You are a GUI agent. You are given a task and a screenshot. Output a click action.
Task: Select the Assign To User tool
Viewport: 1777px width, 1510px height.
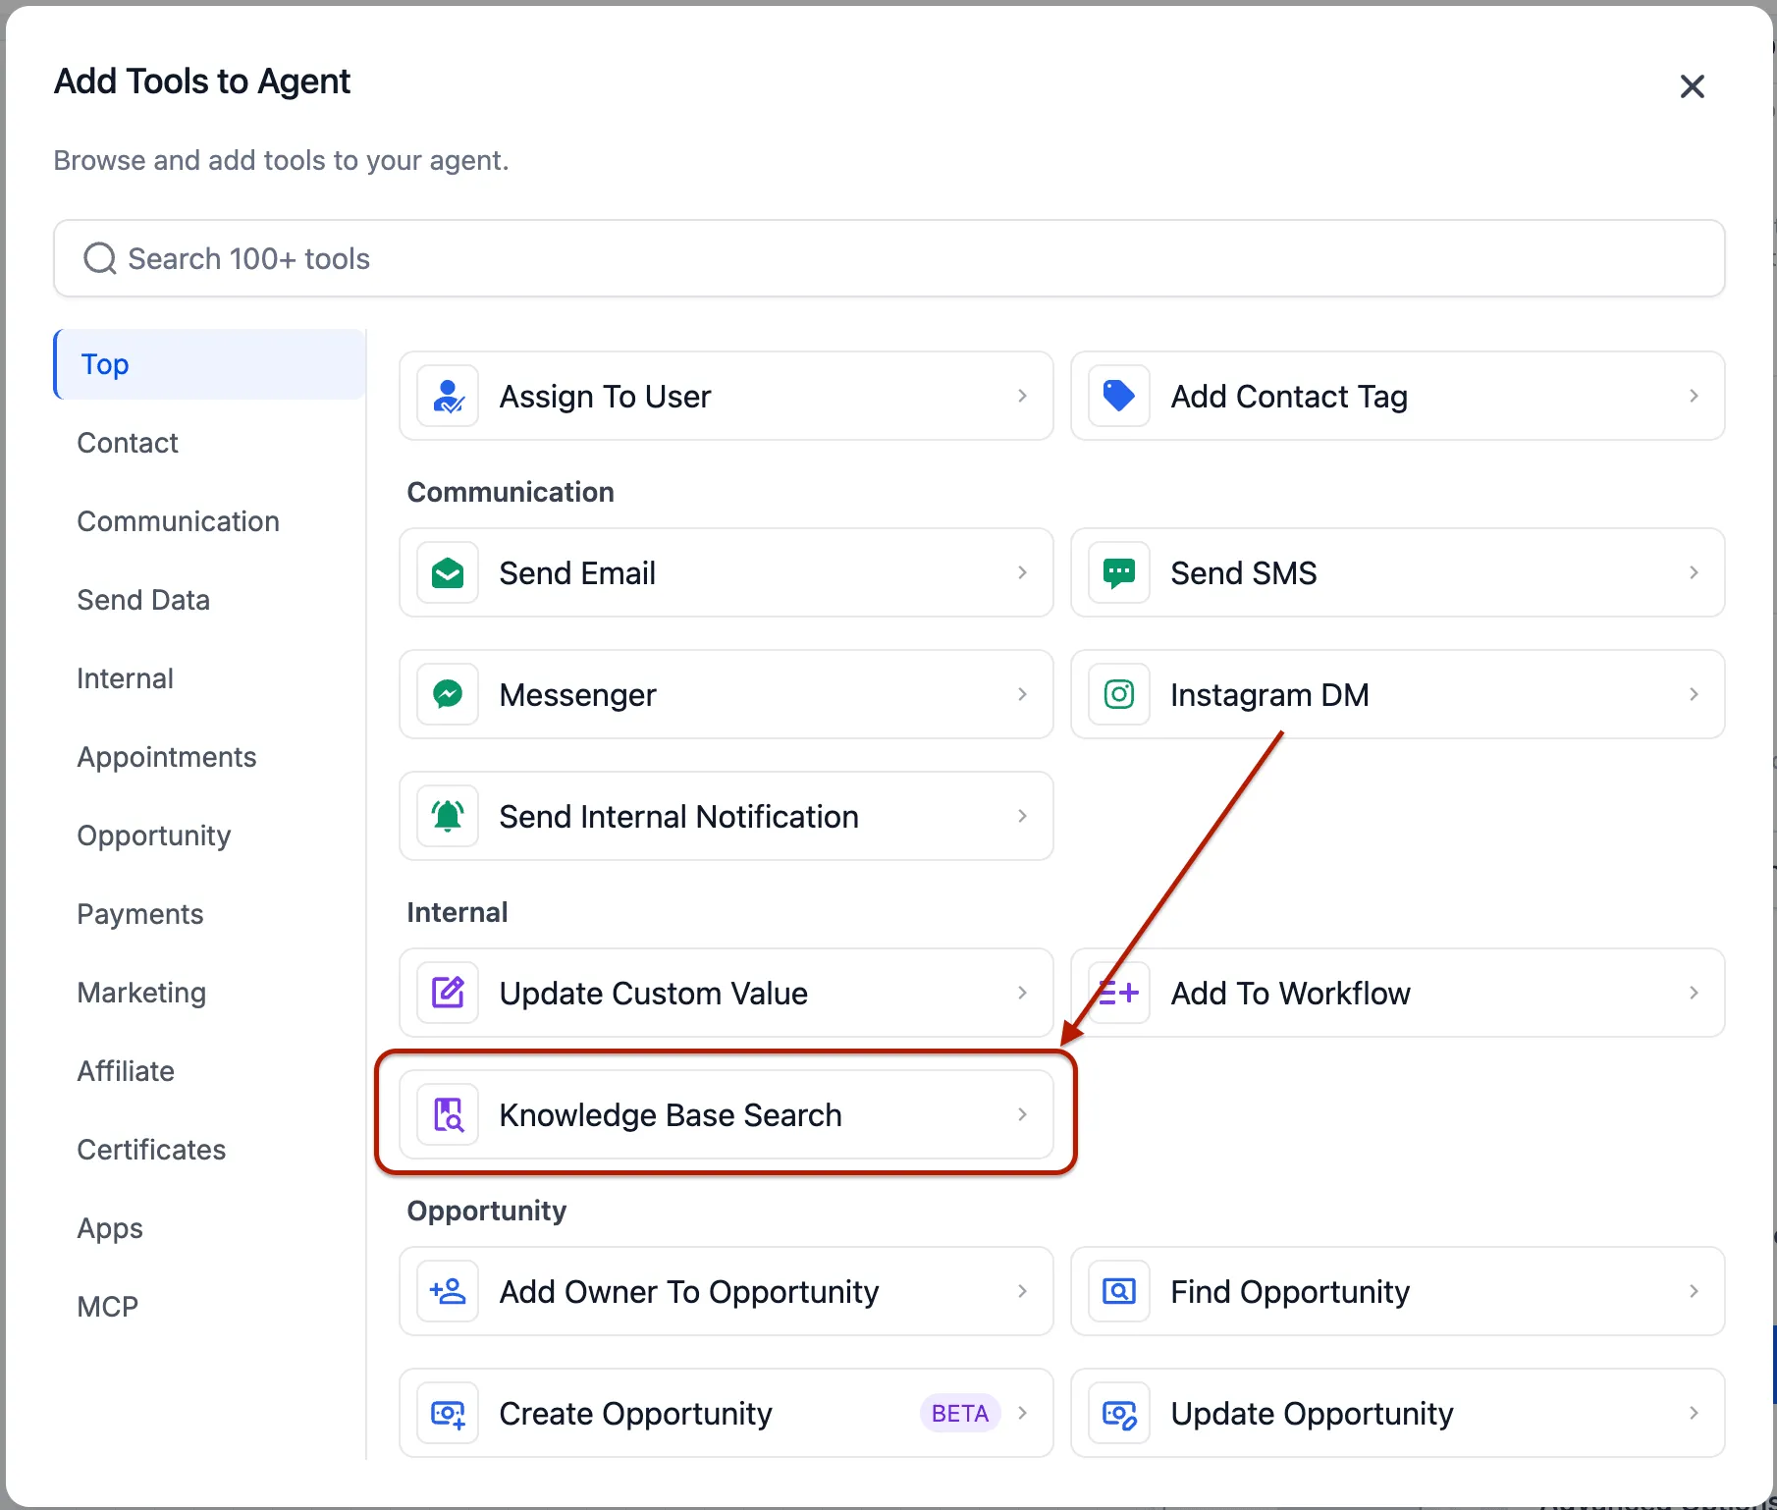coord(727,396)
